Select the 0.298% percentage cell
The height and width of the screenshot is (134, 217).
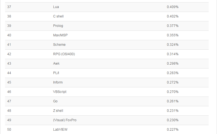(172, 64)
